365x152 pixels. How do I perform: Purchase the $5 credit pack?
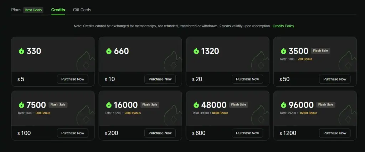tap(73, 79)
